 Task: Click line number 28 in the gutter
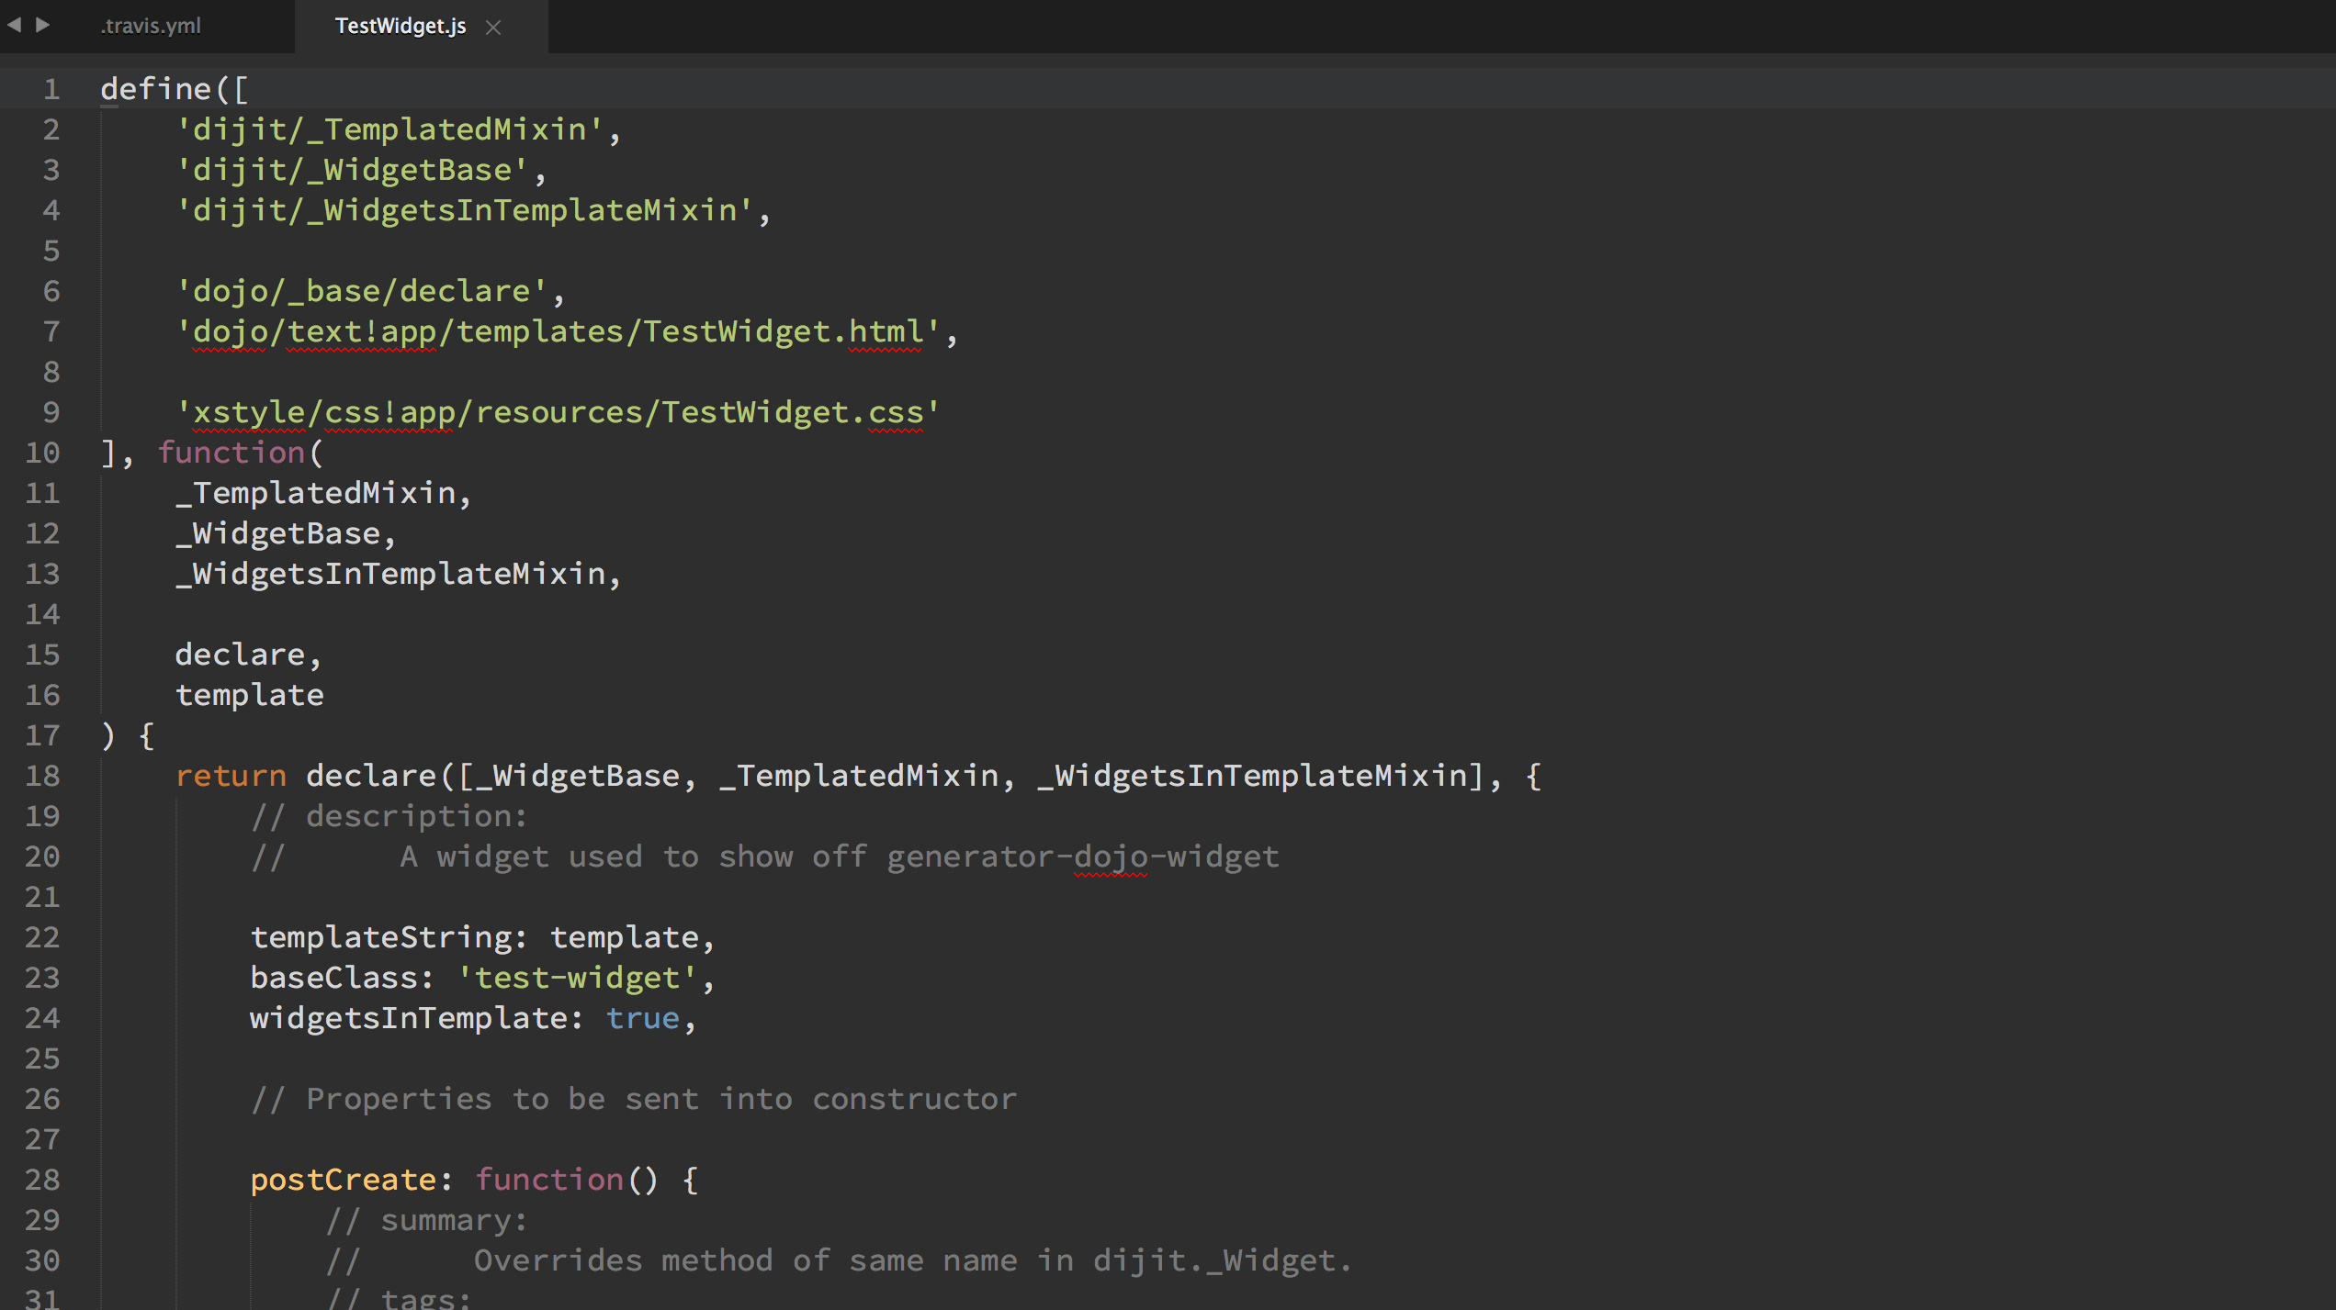point(42,1180)
